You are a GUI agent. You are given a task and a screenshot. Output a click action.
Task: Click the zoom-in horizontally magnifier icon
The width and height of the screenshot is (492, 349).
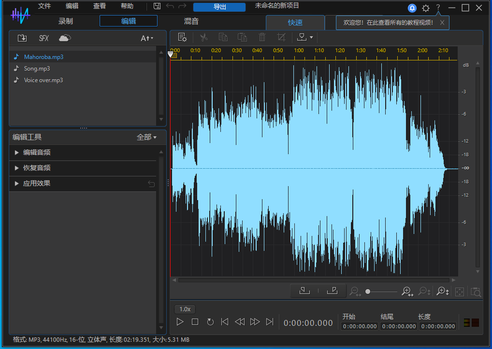(x=406, y=291)
